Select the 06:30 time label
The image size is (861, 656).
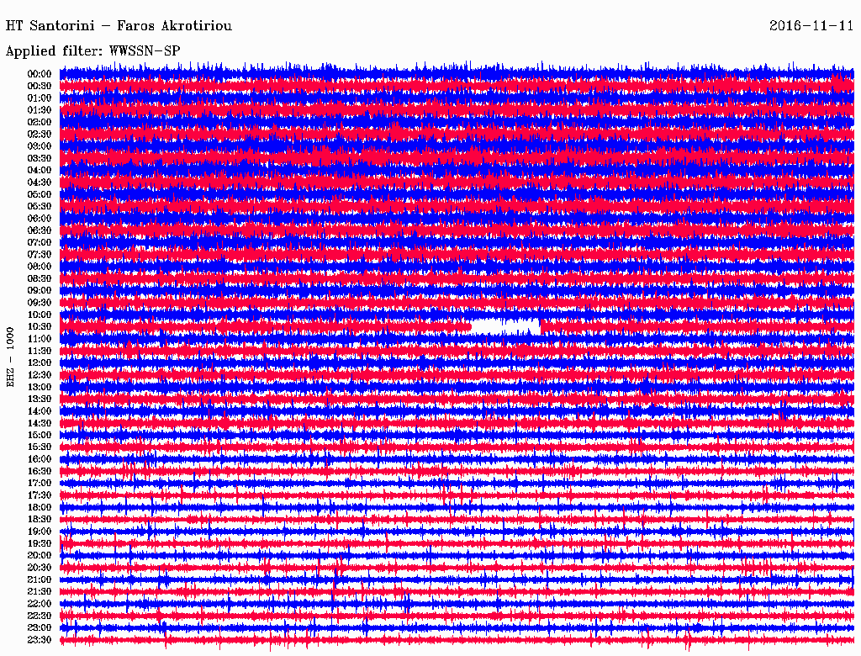[x=40, y=230]
